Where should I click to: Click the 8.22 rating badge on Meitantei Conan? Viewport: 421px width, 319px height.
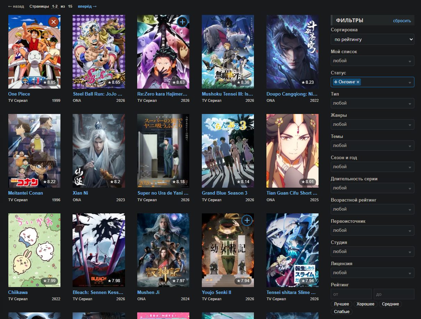(x=49, y=182)
